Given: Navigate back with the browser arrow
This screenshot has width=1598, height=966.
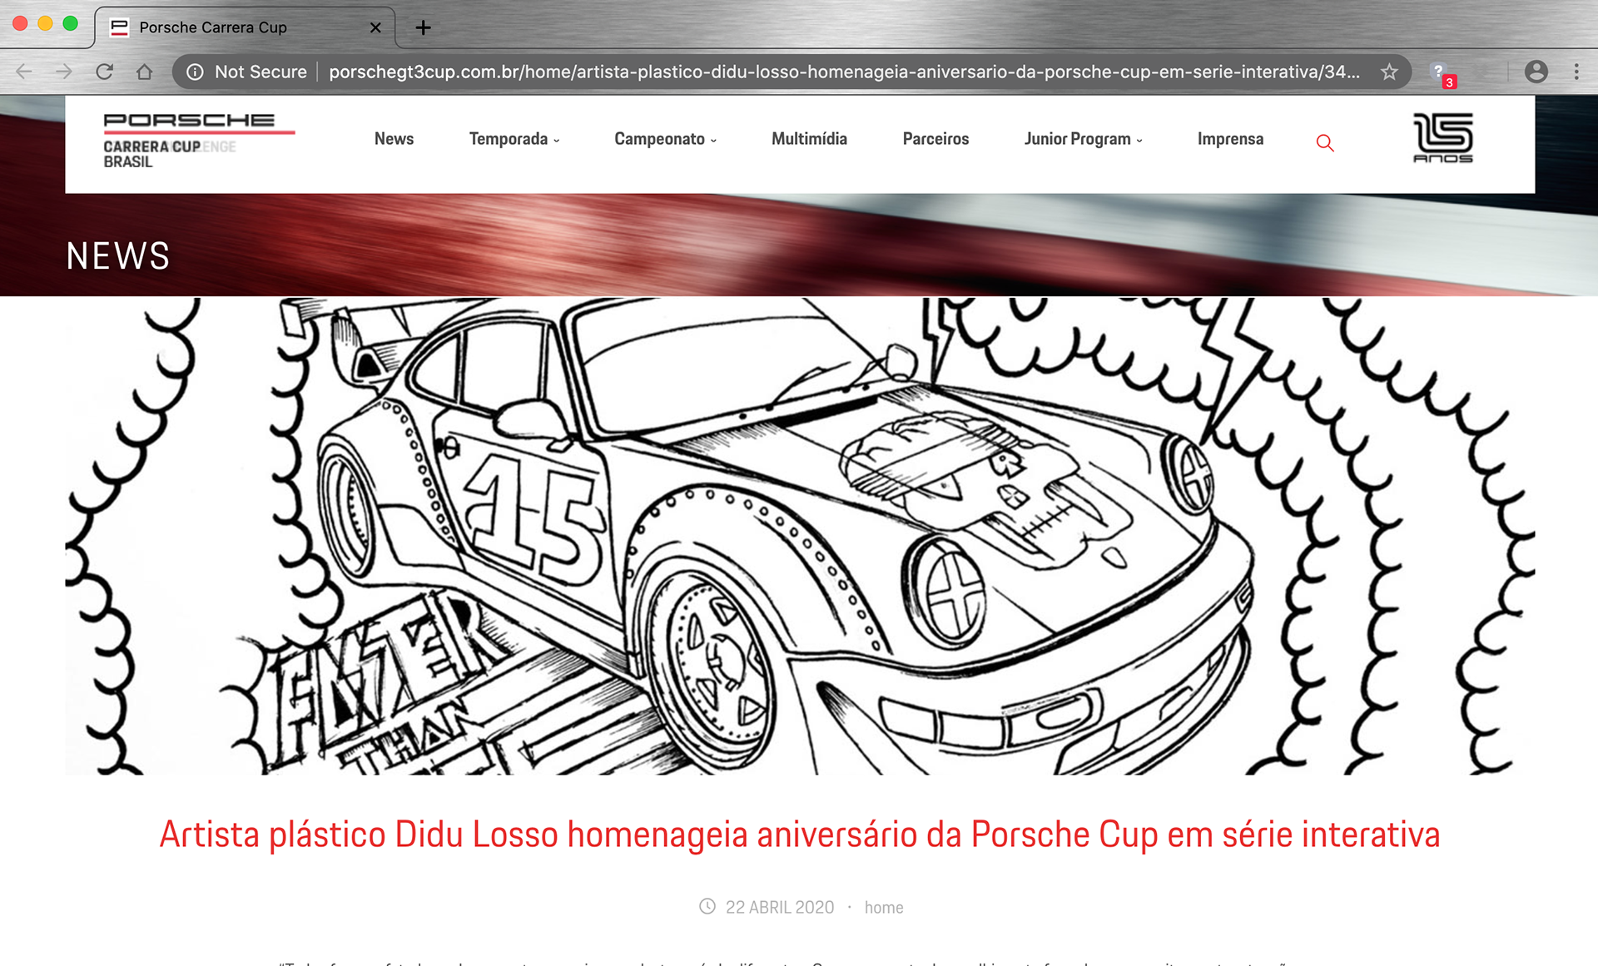Looking at the screenshot, I should tap(22, 72).
